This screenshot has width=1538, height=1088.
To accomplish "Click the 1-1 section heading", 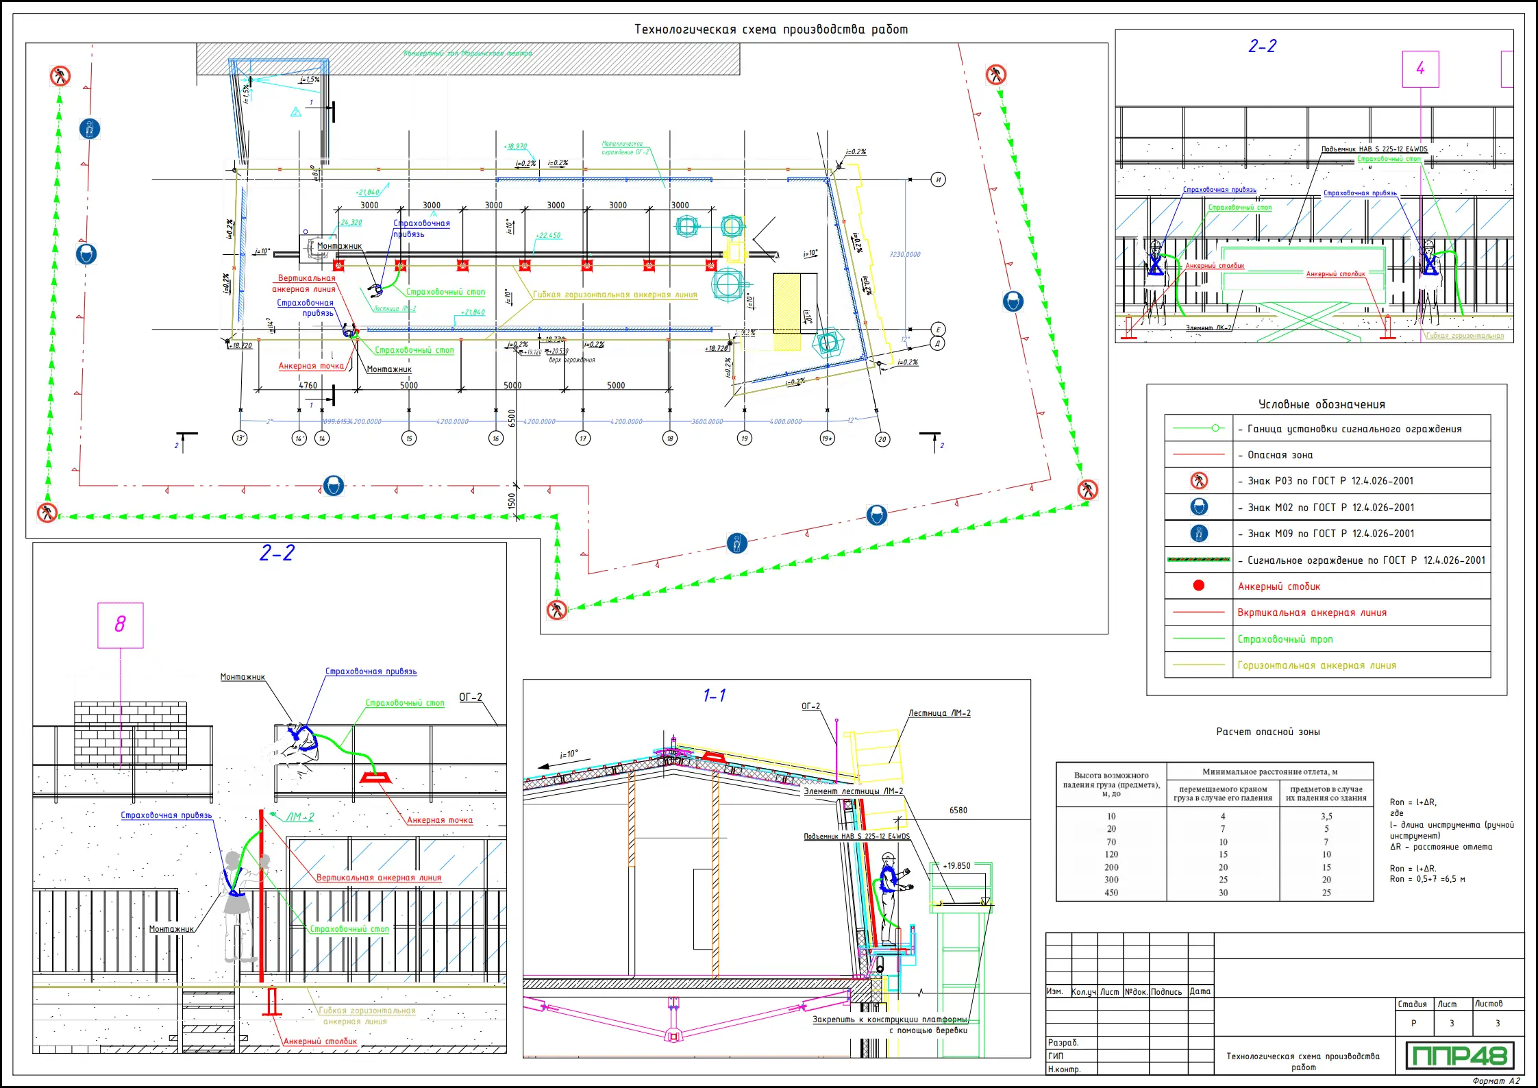I will click(x=714, y=695).
